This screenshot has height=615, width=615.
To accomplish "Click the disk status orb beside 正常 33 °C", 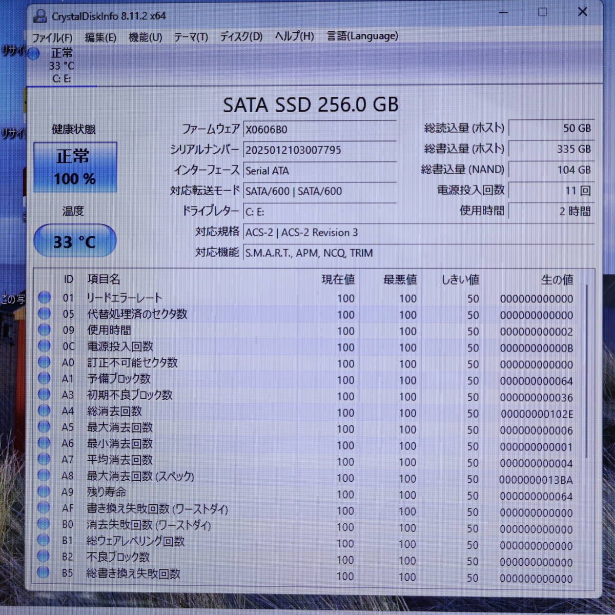I will coord(34,54).
